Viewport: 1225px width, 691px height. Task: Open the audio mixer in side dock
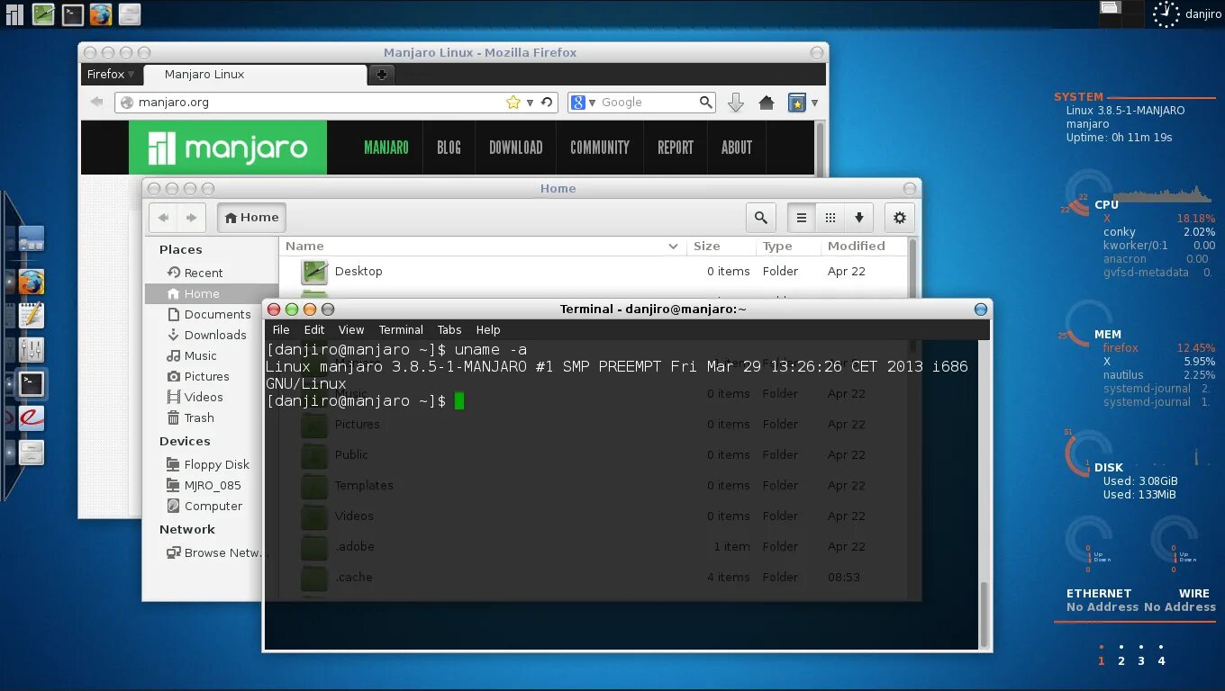click(32, 349)
